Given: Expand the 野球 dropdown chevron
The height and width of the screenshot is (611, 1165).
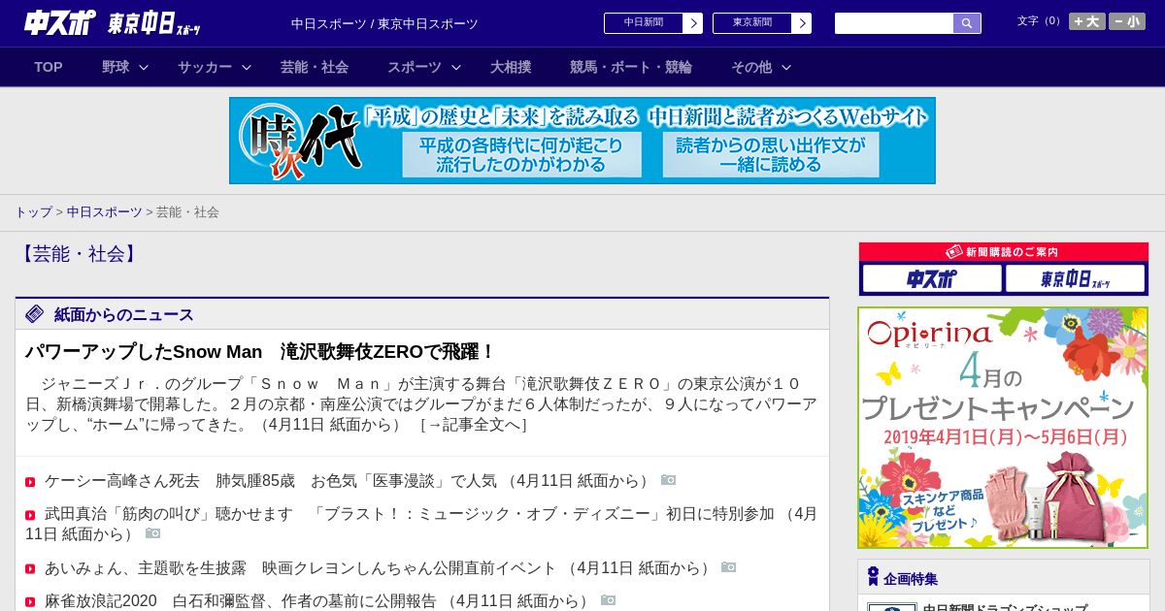Looking at the screenshot, I should [x=144, y=67].
